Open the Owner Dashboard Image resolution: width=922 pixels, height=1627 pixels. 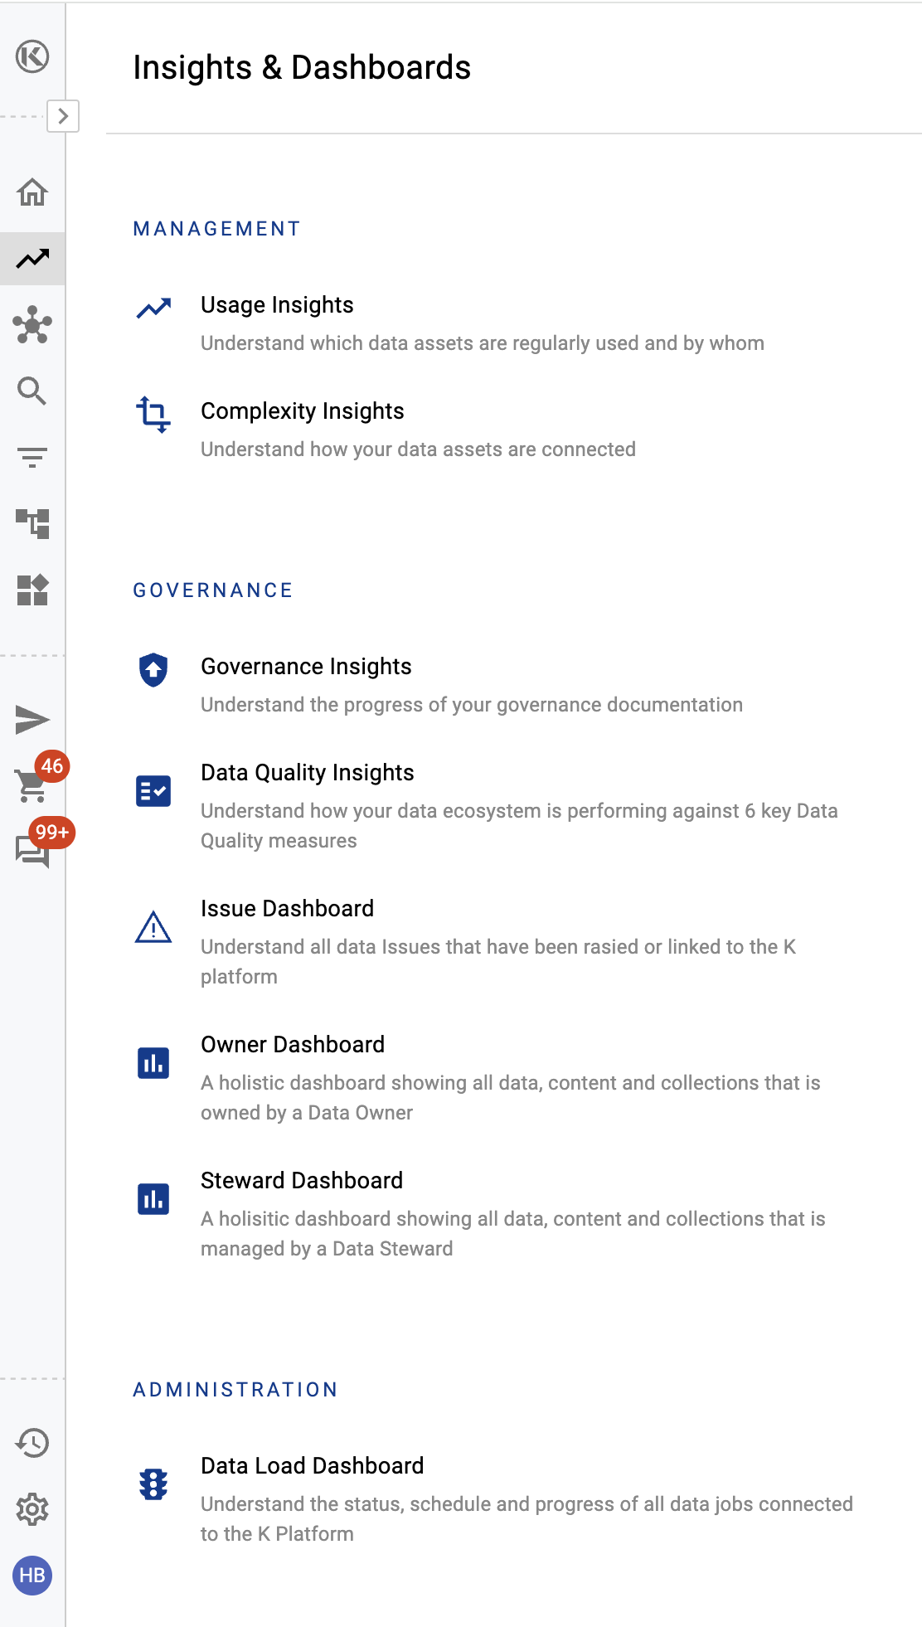click(x=292, y=1045)
